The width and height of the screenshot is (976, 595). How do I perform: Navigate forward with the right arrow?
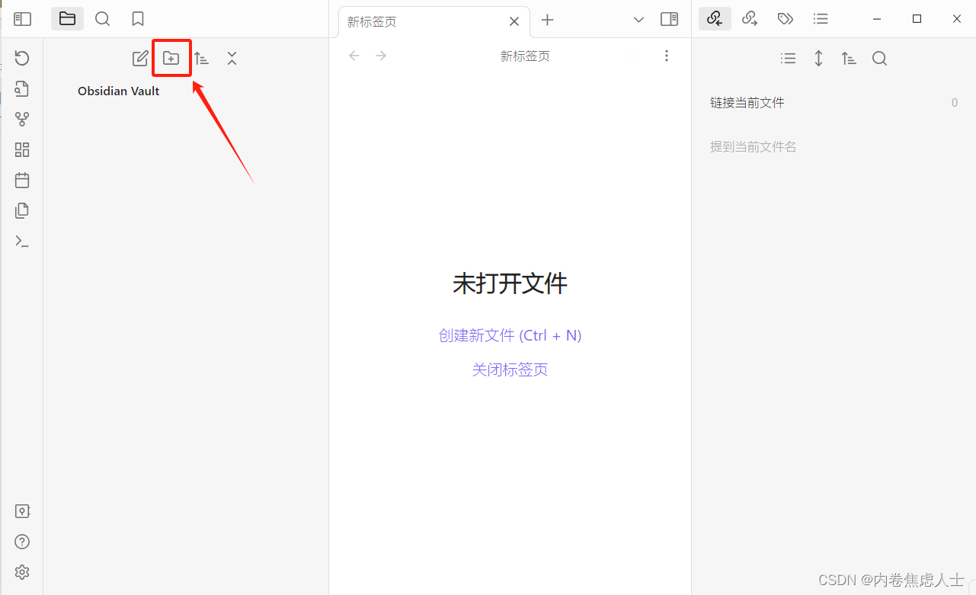point(381,56)
